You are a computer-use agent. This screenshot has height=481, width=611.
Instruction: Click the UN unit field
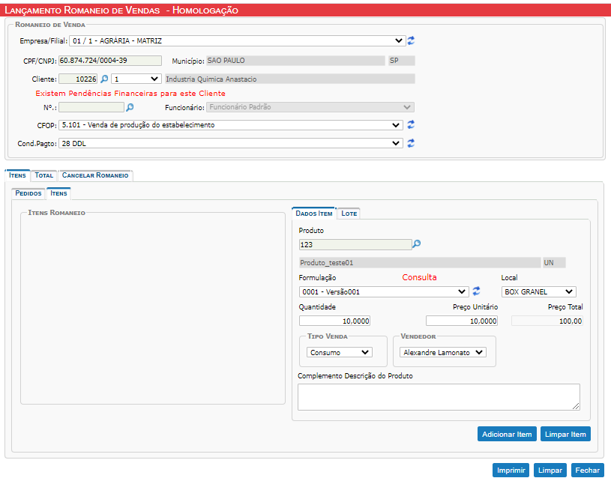tap(554, 262)
